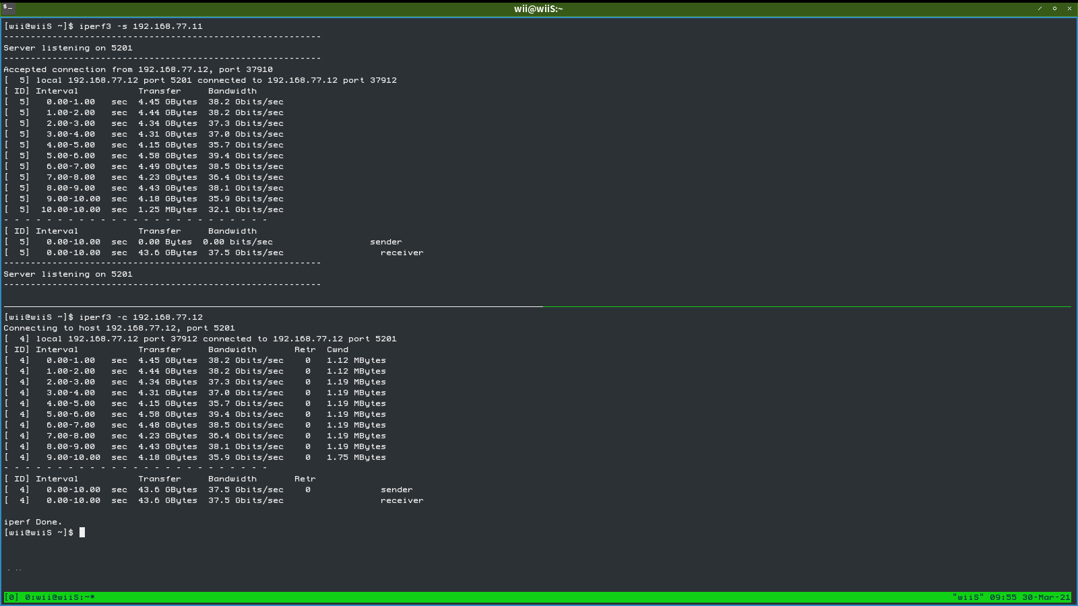The image size is (1078, 606).
Task: Open the terminal window menu icon
Action: 8,8
